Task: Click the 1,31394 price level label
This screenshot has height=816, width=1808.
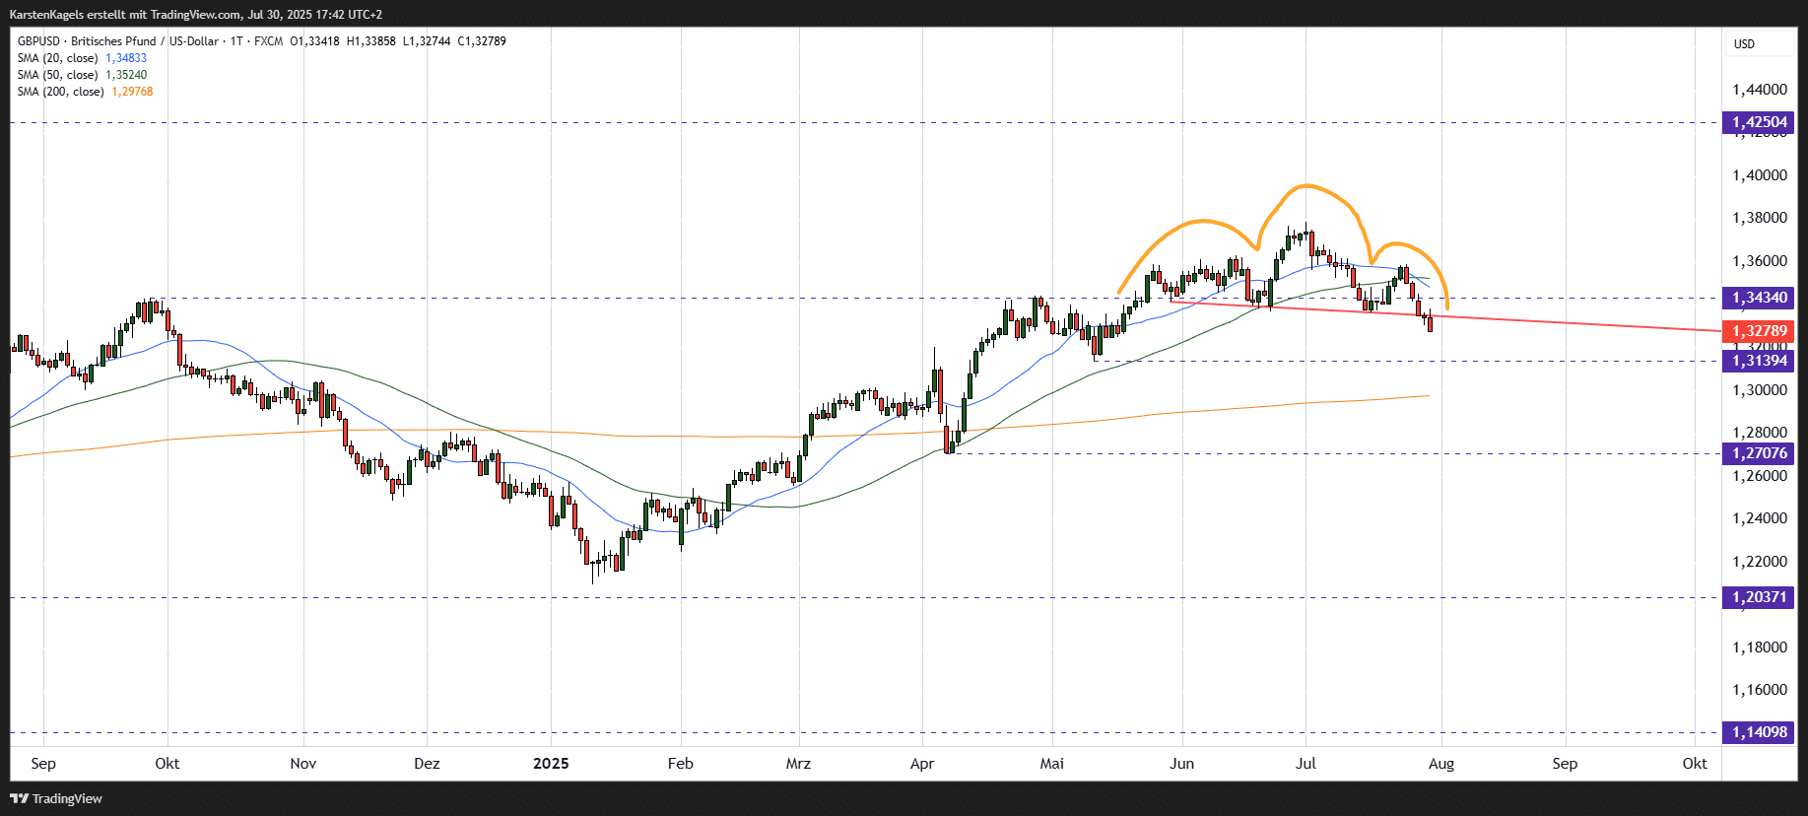Action: [x=1759, y=360]
